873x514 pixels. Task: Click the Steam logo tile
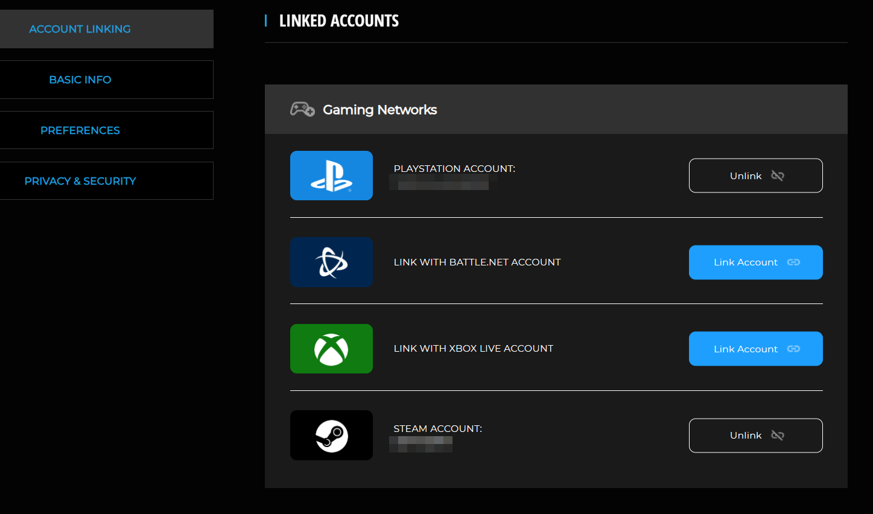pyautogui.click(x=331, y=436)
